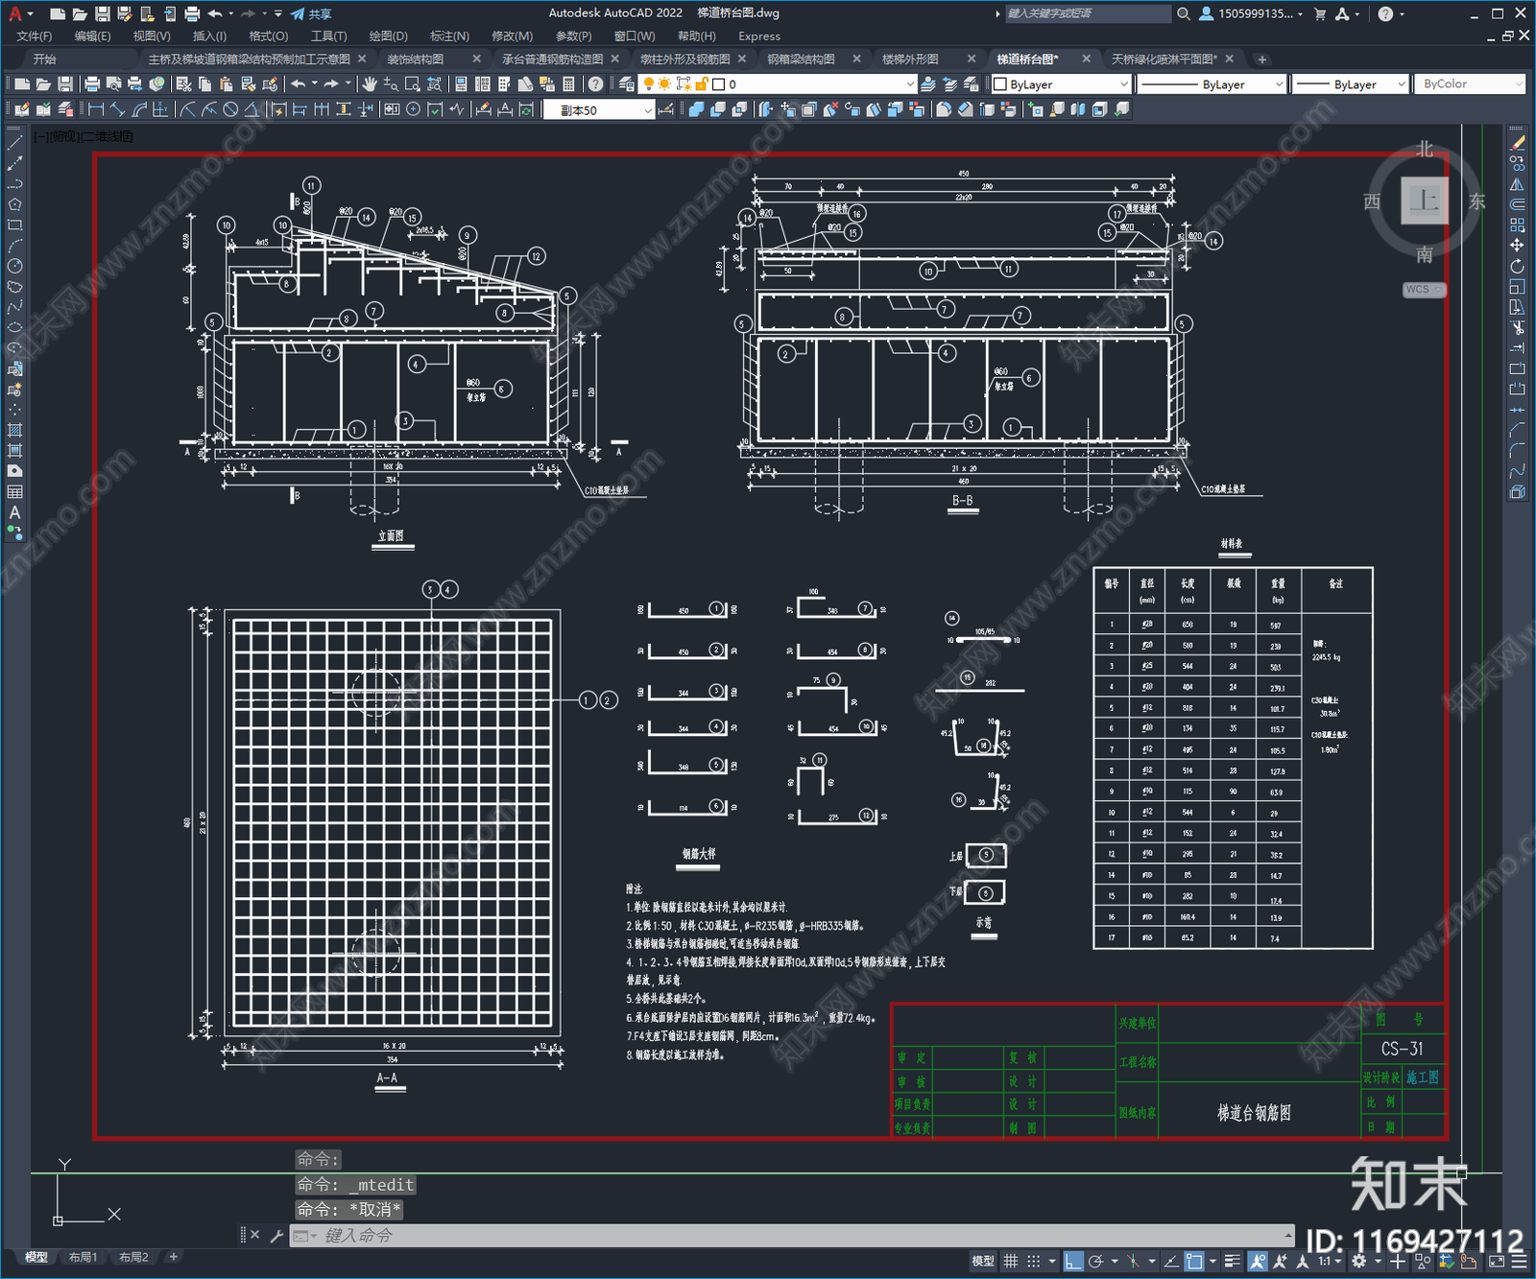Viewport: 1536px width, 1279px height.
Task: Toggle lineweight display in status bar
Action: point(1233,1261)
